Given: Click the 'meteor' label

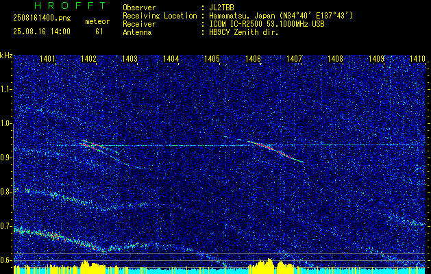Looking at the screenshot, I should pos(97,21).
